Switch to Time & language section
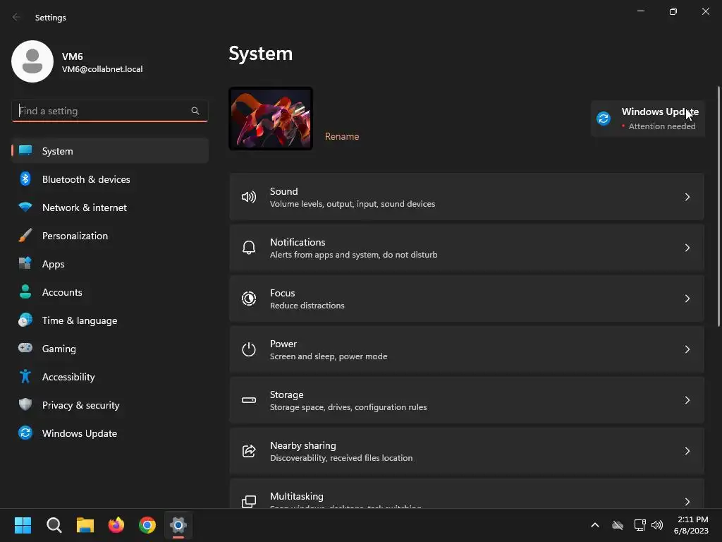This screenshot has height=542, width=722. [x=110, y=320]
